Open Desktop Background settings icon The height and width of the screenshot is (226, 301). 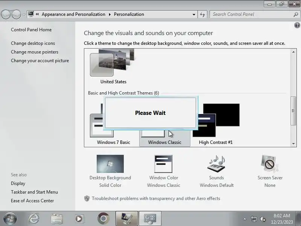point(110,164)
